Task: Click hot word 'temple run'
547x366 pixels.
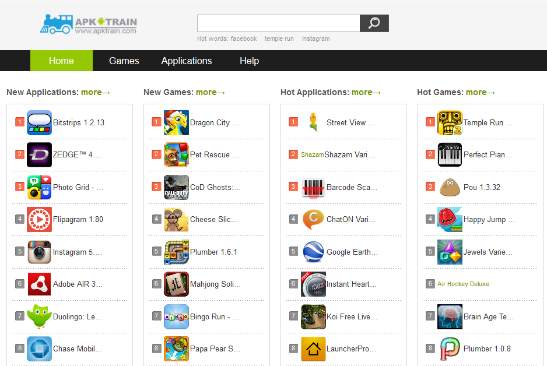Action: [279, 38]
